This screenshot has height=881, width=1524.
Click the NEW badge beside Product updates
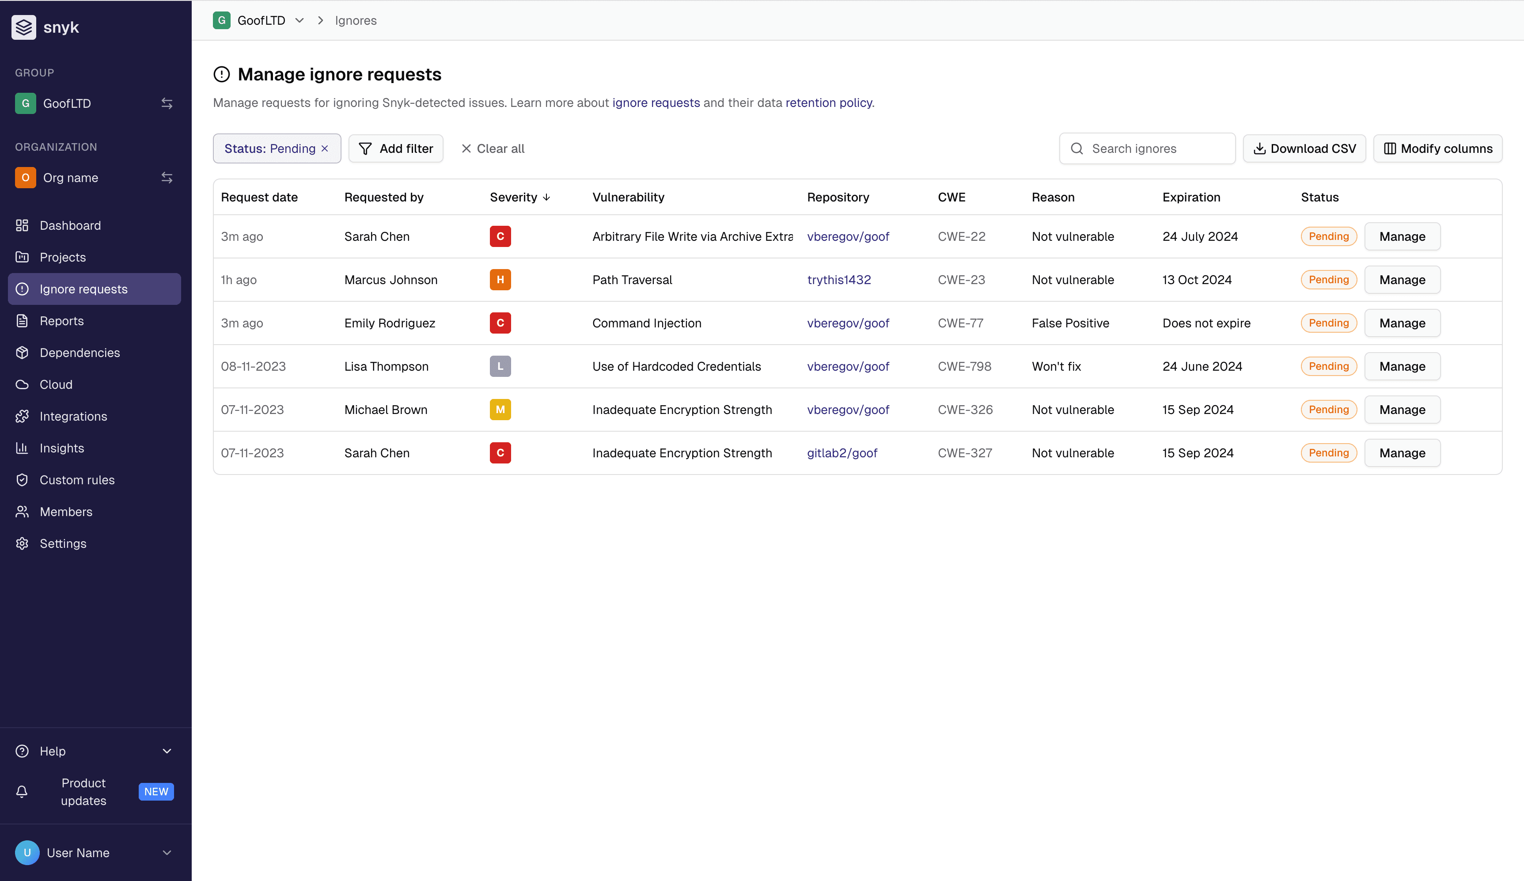156,791
